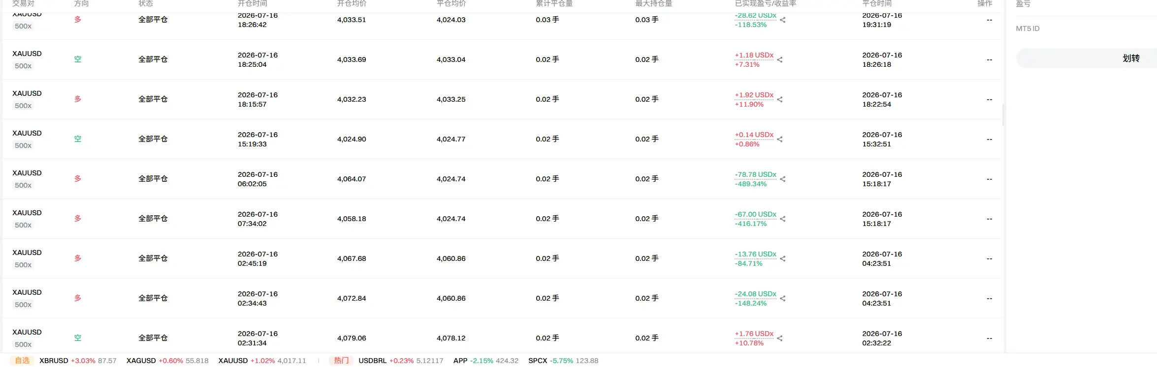The width and height of the screenshot is (1157, 367).
Task: Share the +1.76 USDx trade result
Action: point(780,339)
